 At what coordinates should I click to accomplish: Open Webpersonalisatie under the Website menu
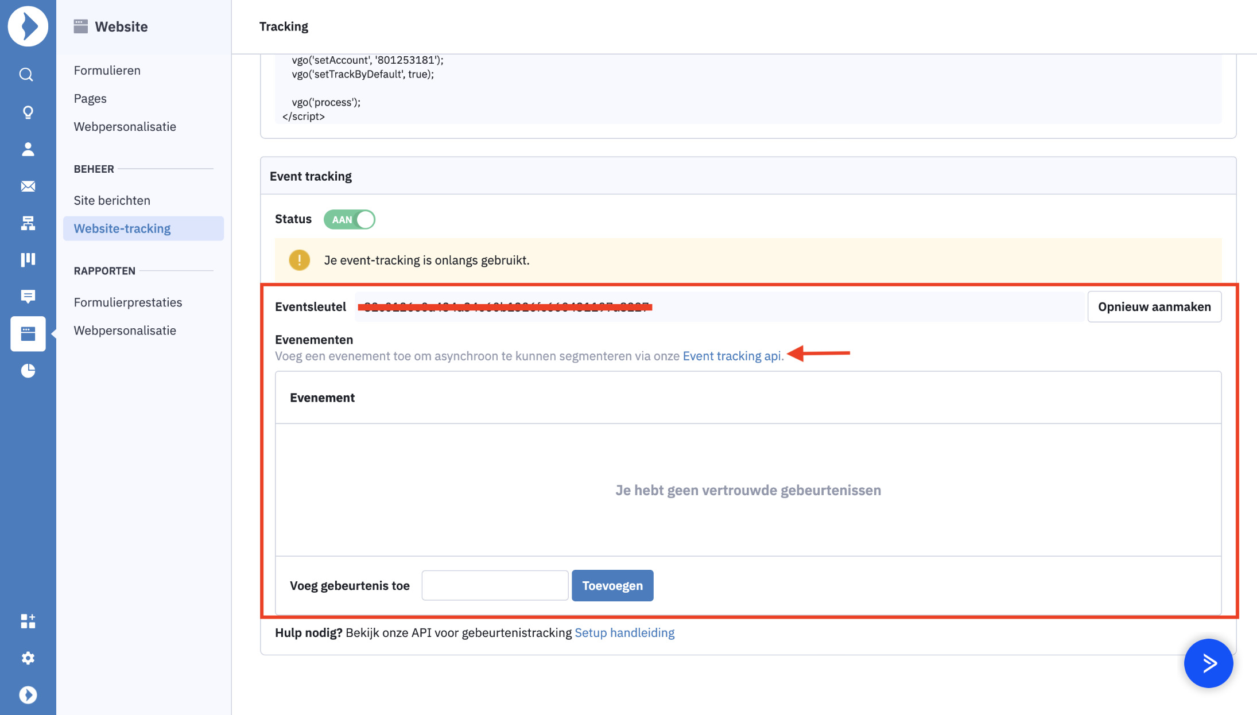click(125, 126)
